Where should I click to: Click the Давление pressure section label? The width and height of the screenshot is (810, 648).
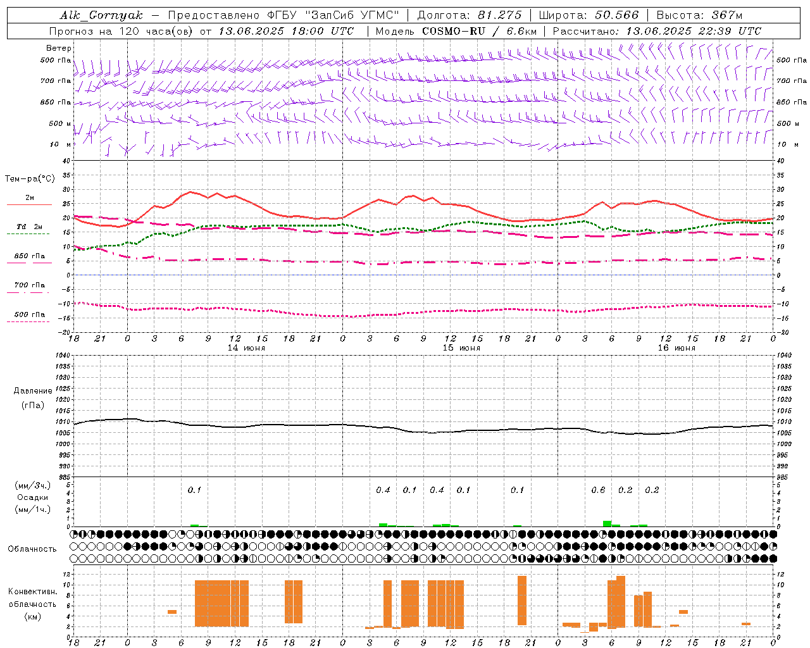33,391
